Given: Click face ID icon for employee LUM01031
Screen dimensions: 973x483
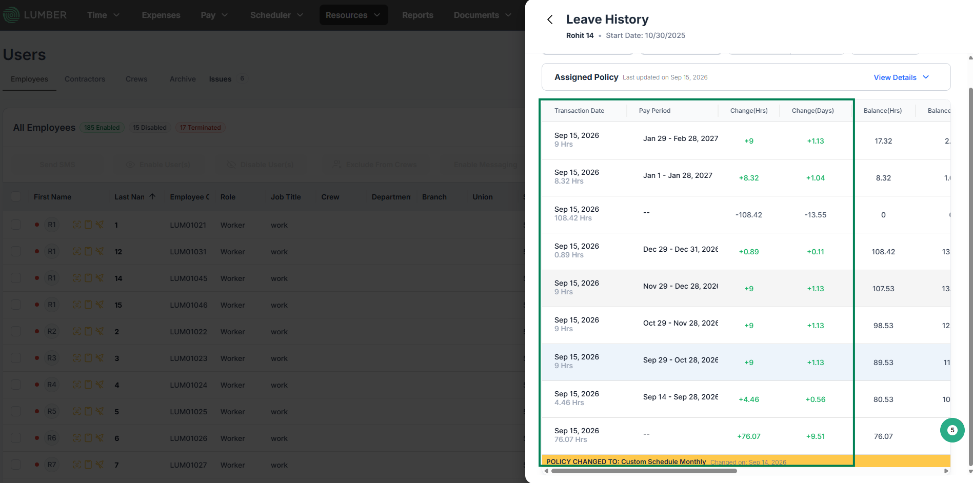Looking at the screenshot, I should [77, 251].
